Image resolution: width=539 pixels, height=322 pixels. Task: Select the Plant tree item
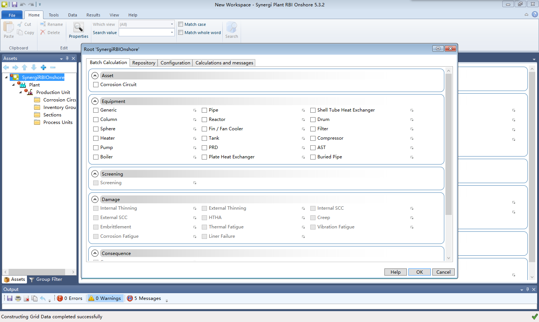pos(34,85)
